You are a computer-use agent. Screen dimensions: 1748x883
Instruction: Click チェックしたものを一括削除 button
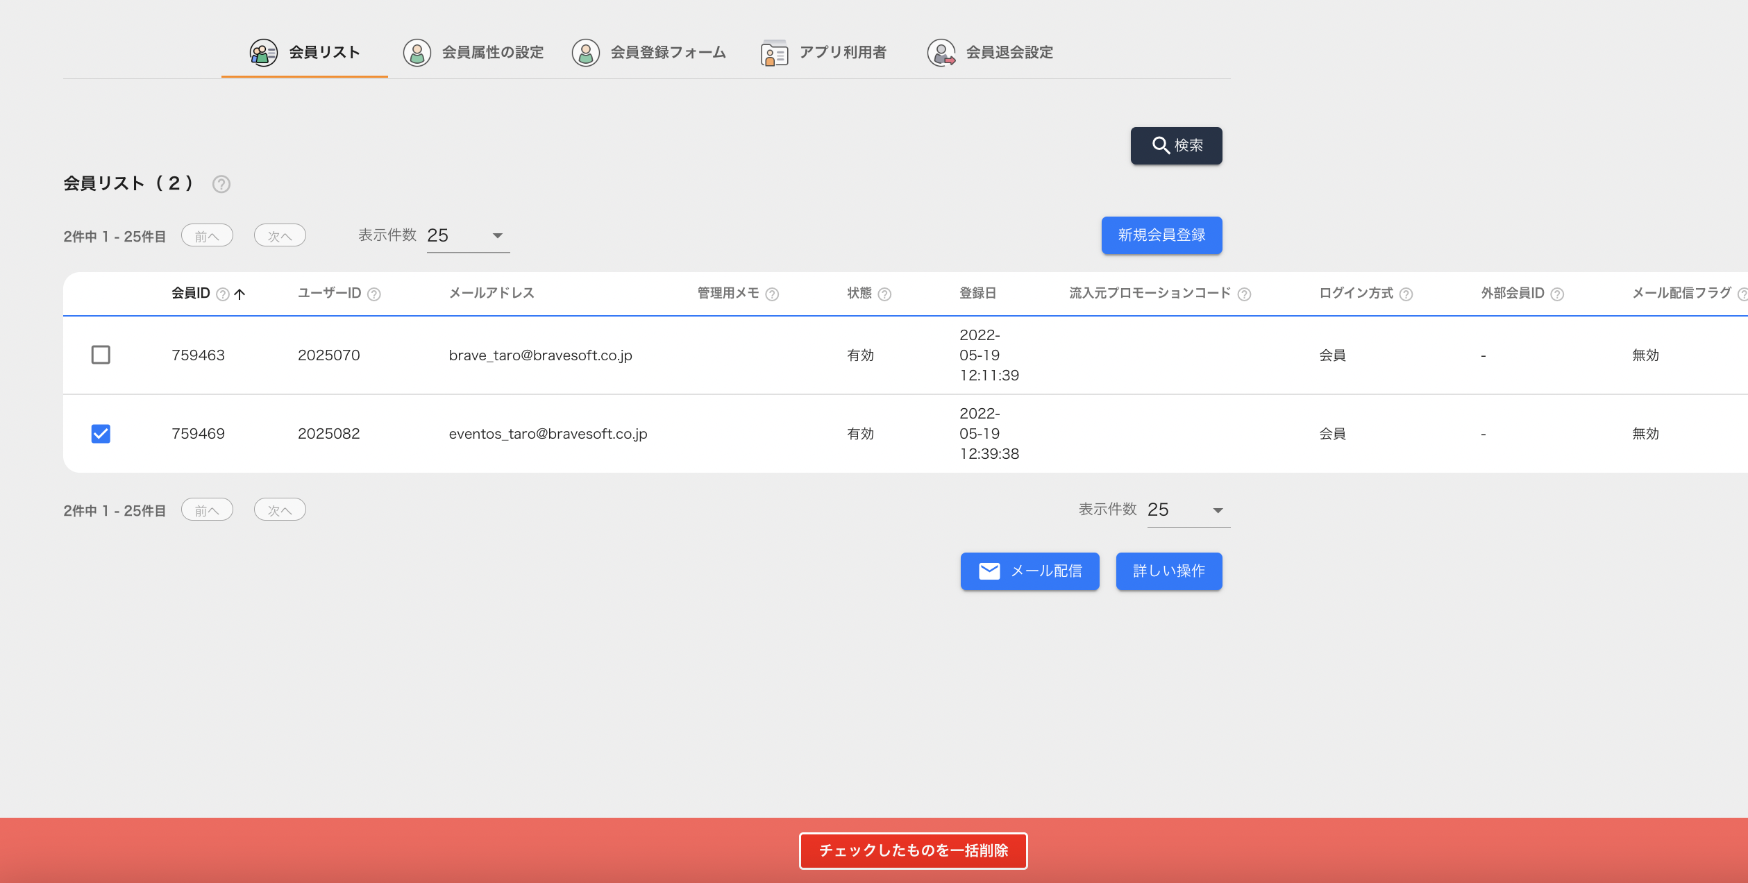[914, 851]
